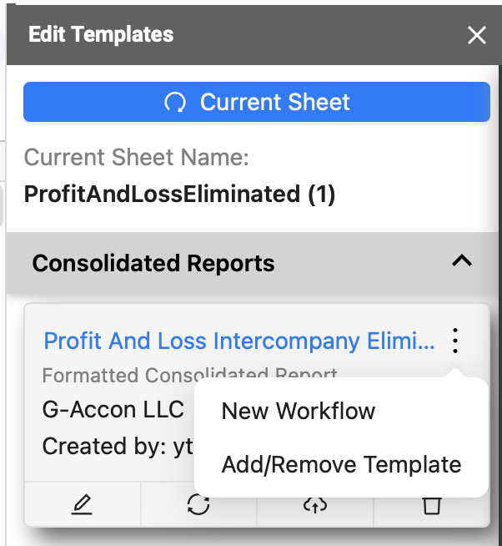The height and width of the screenshot is (546, 502).
Task: Open the three-dot options menu
Action: point(455,341)
